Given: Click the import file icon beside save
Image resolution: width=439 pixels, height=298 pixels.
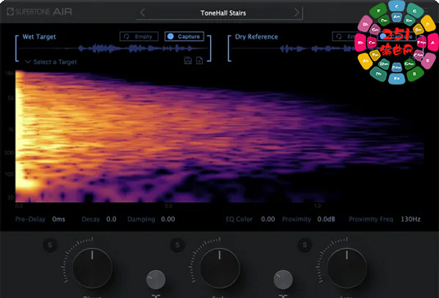Looking at the screenshot, I should (199, 60).
